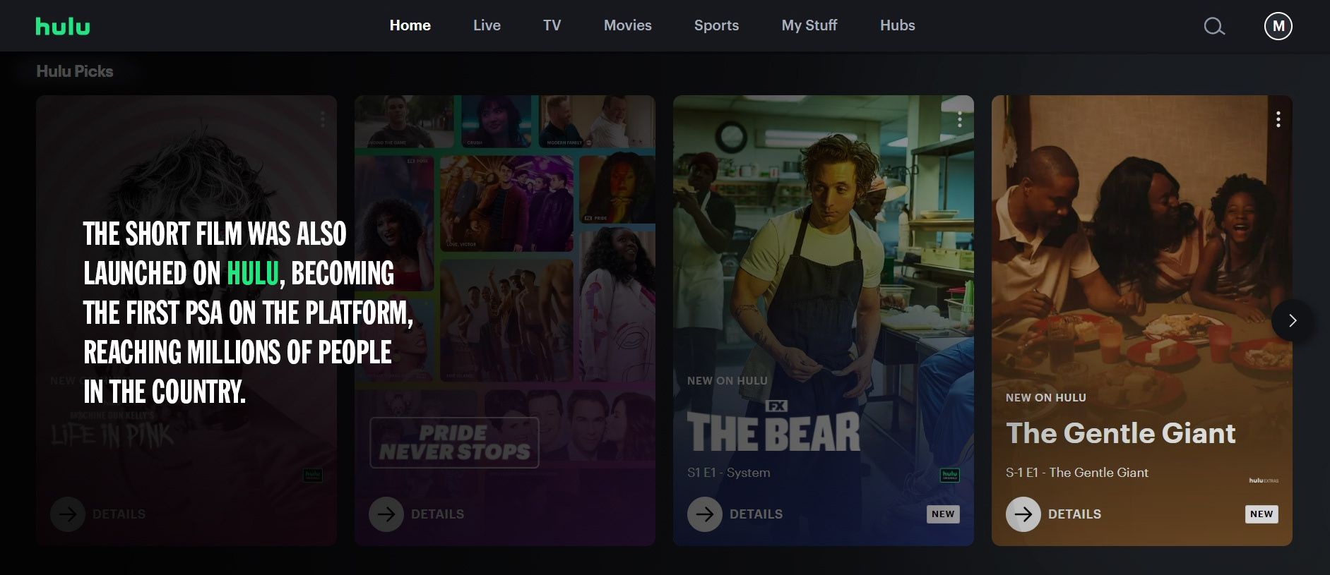Screen dimensions: 1330x575
Task: Click DETAILS label on The Gentle Giant card
Action: pos(1074,514)
